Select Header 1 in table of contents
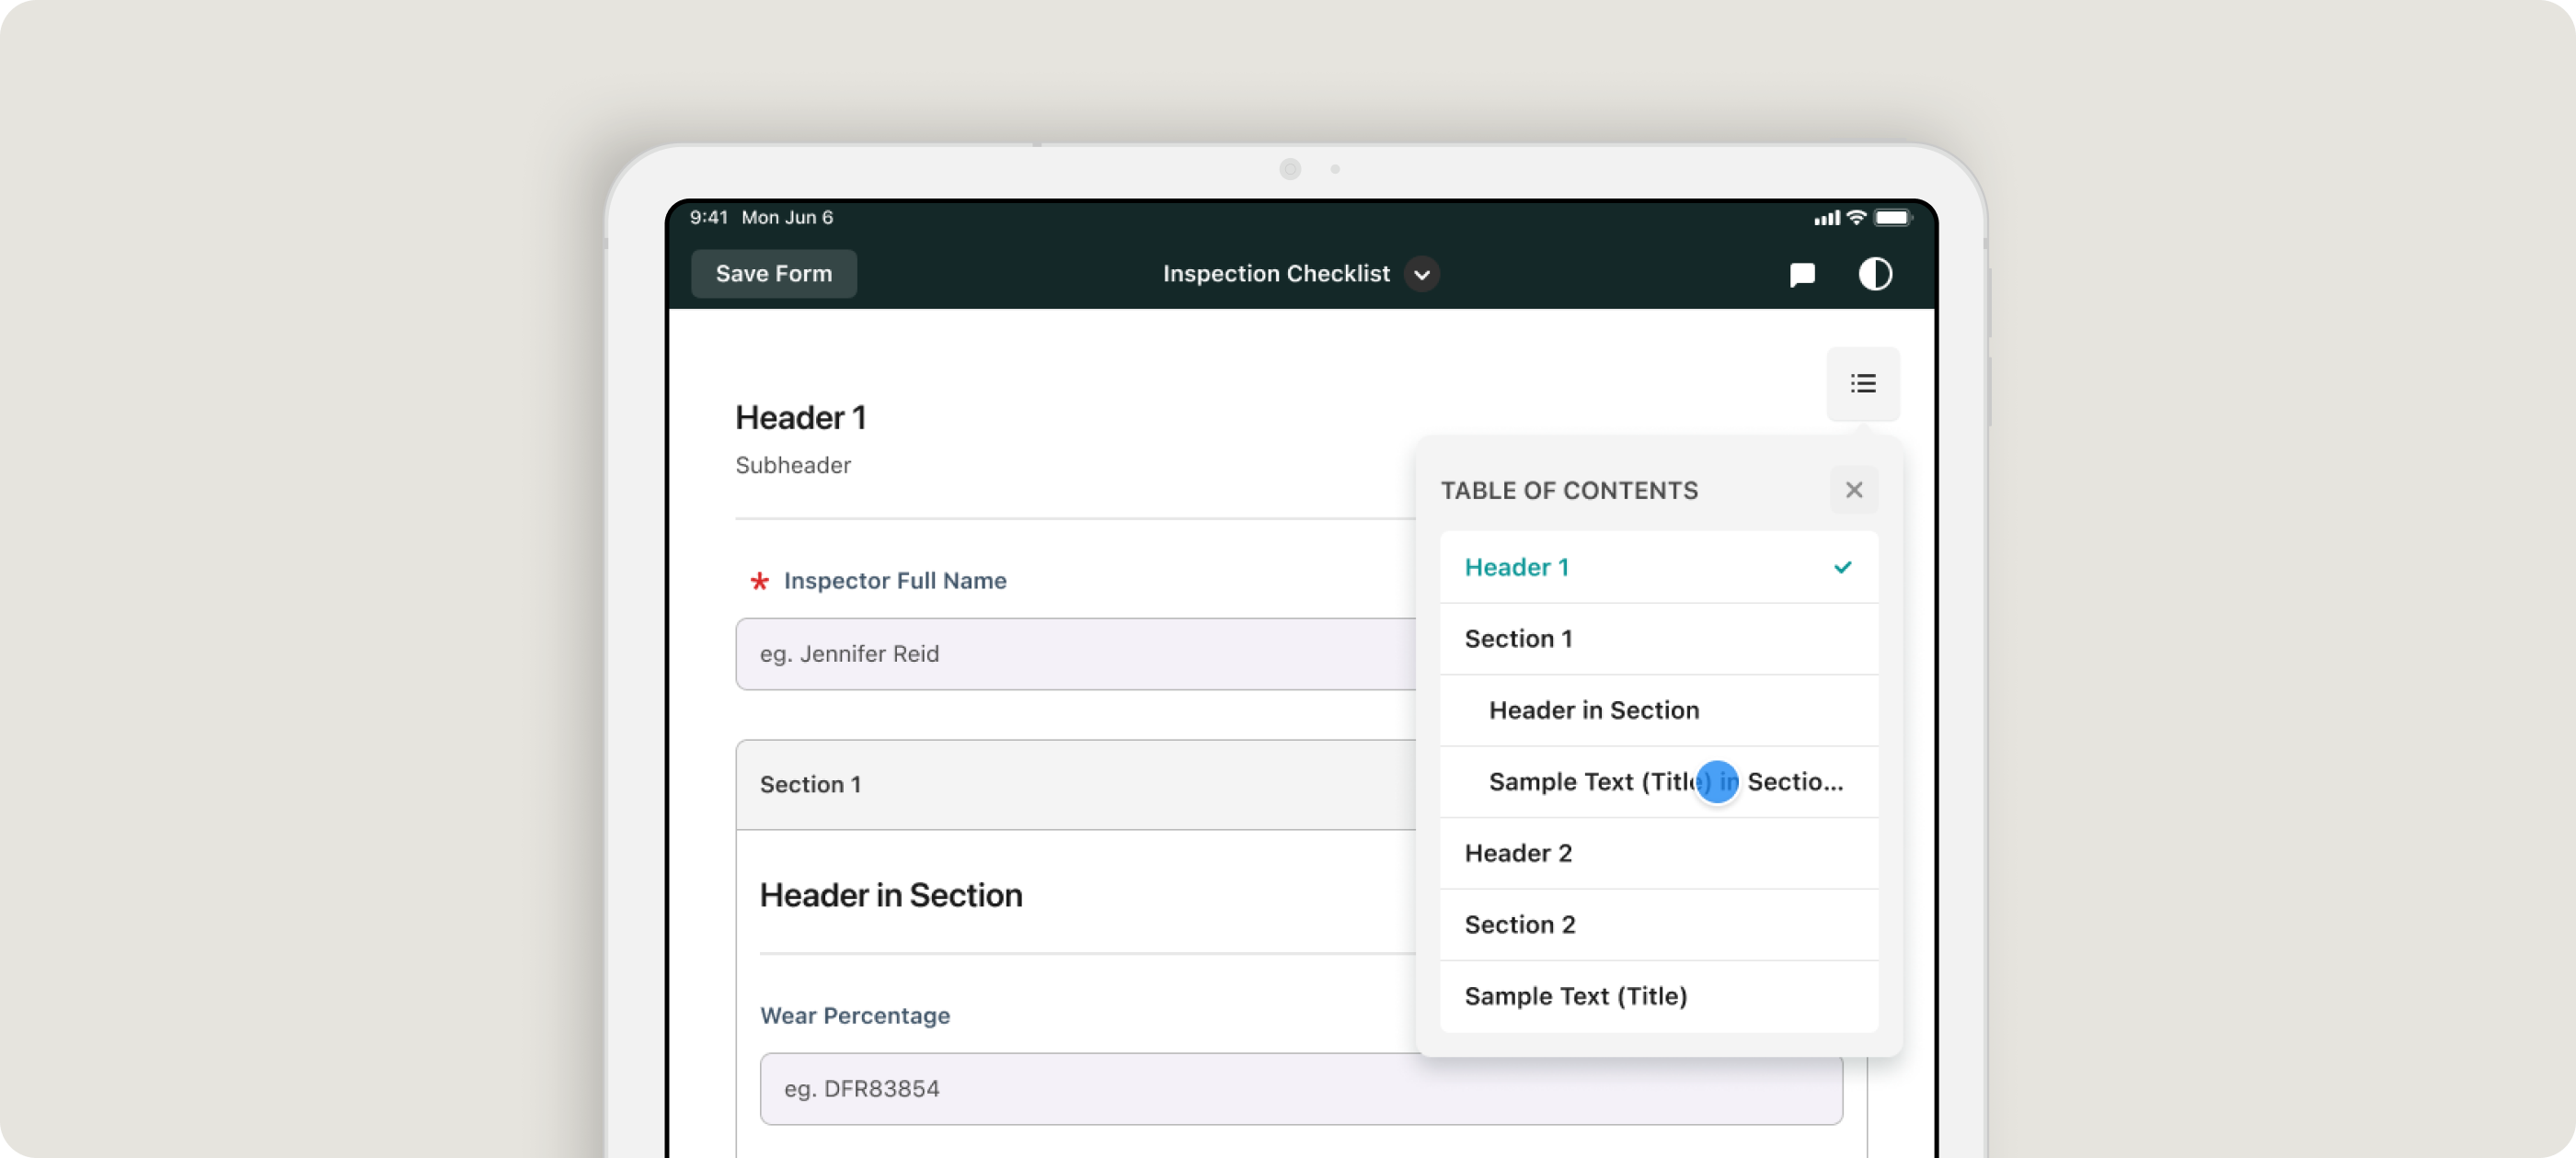The width and height of the screenshot is (2576, 1158). [1517, 567]
